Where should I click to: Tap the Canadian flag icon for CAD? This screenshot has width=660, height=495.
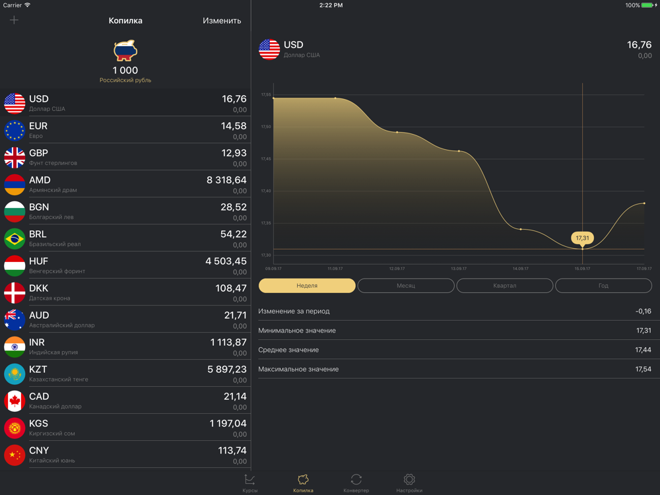click(15, 401)
